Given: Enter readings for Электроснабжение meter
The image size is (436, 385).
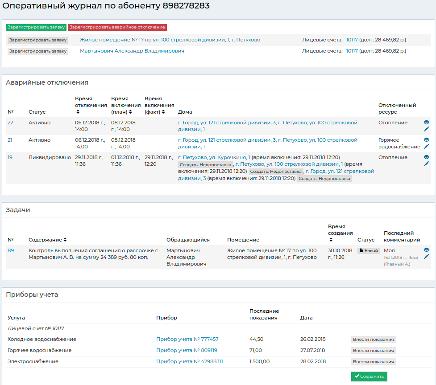Looking at the screenshot, I should tap(373, 362).
